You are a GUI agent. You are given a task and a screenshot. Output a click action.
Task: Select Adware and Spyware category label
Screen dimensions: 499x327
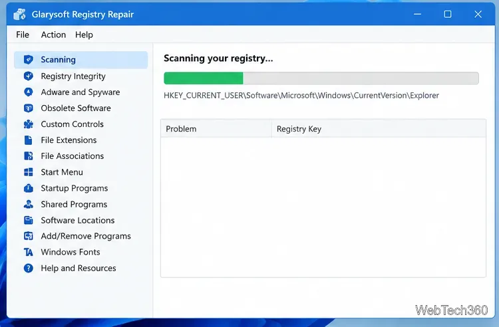pyautogui.click(x=81, y=92)
